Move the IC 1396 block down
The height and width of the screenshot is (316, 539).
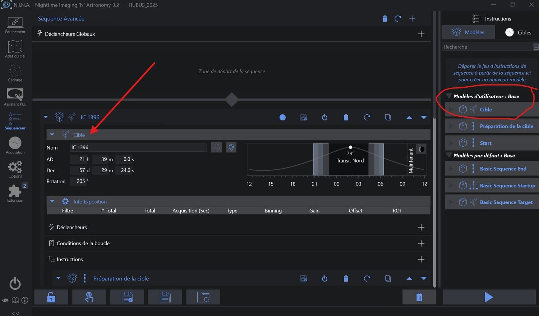point(424,118)
